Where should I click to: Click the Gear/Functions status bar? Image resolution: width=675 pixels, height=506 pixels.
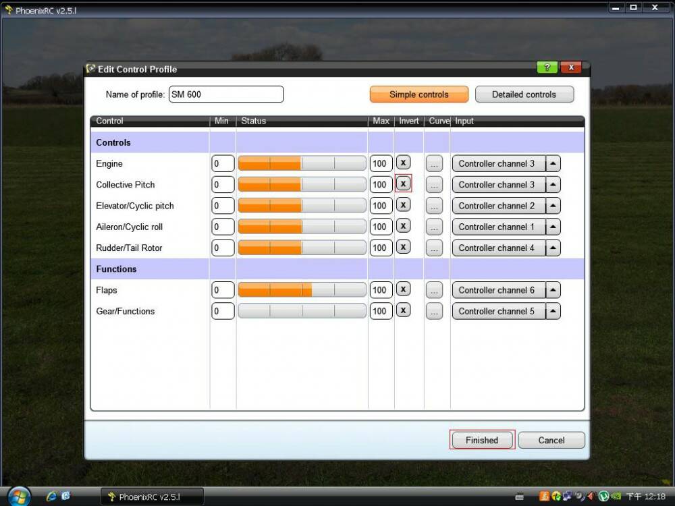pos(302,311)
